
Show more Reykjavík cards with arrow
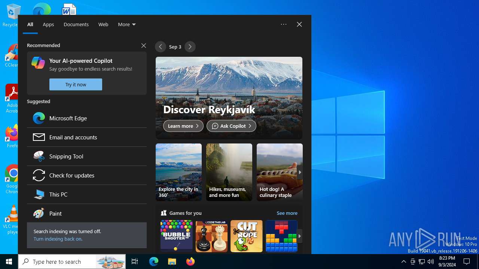tap(299, 172)
